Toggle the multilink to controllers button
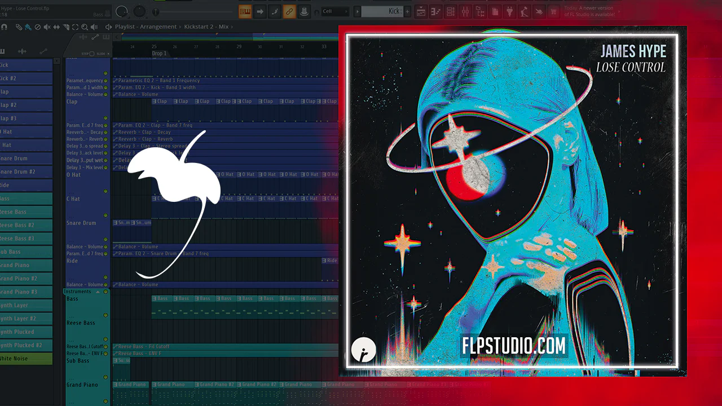The width and height of the screenshot is (722, 406). click(x=289, y=11)
